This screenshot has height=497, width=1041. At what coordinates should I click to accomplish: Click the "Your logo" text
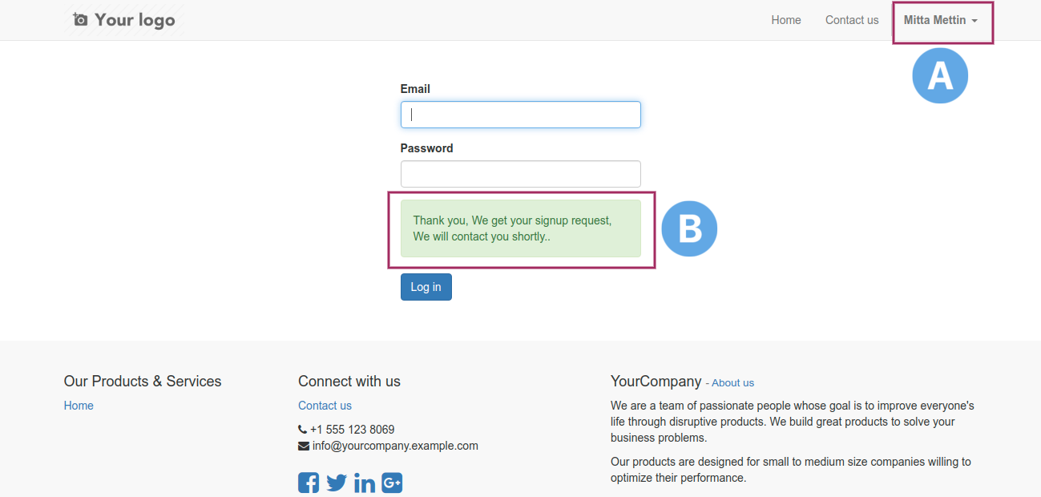(x=135, y=20)
